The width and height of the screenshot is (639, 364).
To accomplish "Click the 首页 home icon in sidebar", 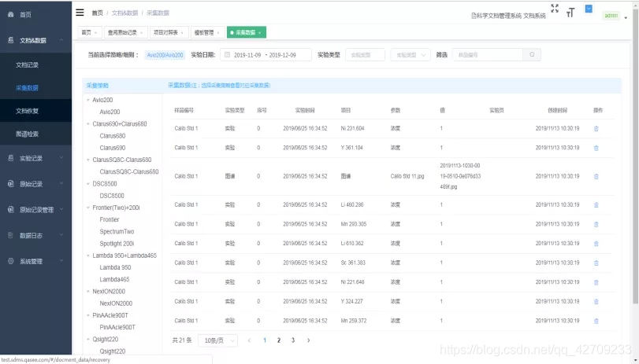I will (x=11, y=15).
